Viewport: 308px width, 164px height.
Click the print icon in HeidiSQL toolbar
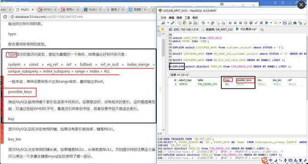[x=195, y=23]
